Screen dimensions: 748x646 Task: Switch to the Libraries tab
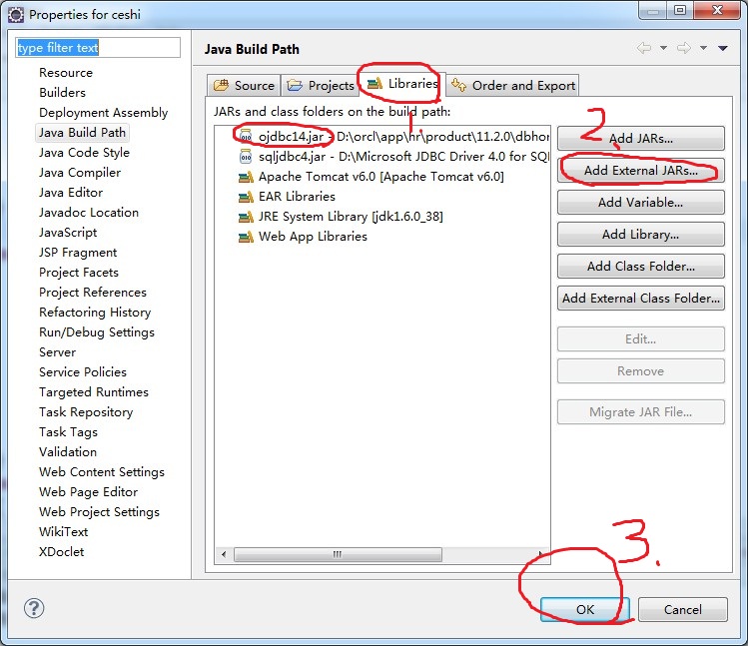(x=402, y=84)
